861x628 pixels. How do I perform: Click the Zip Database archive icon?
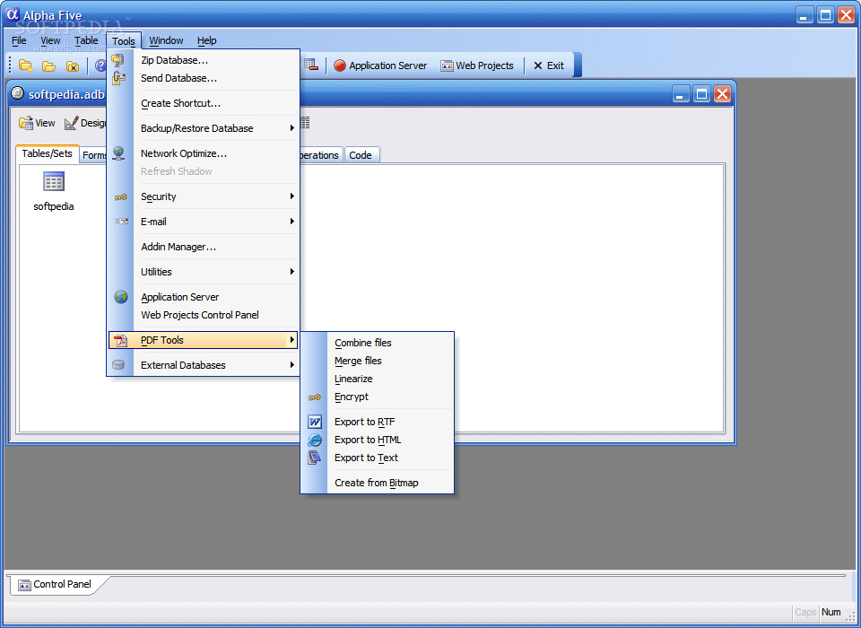(x=118, y=60)
